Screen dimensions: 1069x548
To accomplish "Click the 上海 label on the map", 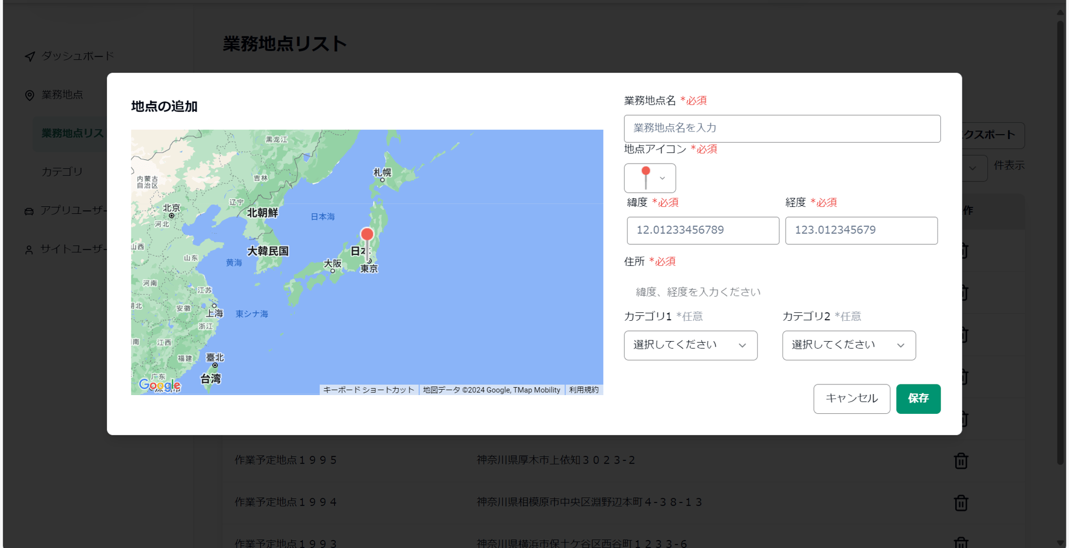I will click(x=214, y=313).
